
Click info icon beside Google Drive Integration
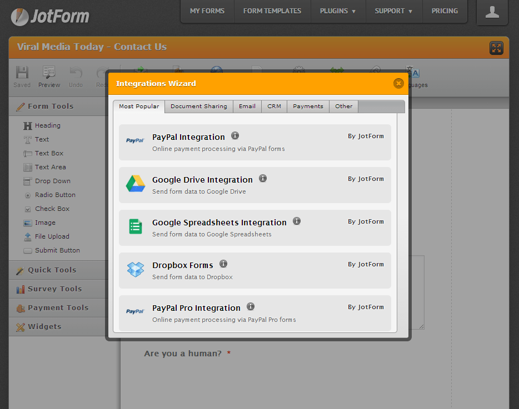pyautogui.click(x=263, y=179)
